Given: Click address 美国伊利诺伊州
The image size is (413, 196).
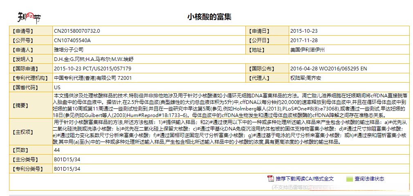Looking at the screenshot, I should coord(308,50).
